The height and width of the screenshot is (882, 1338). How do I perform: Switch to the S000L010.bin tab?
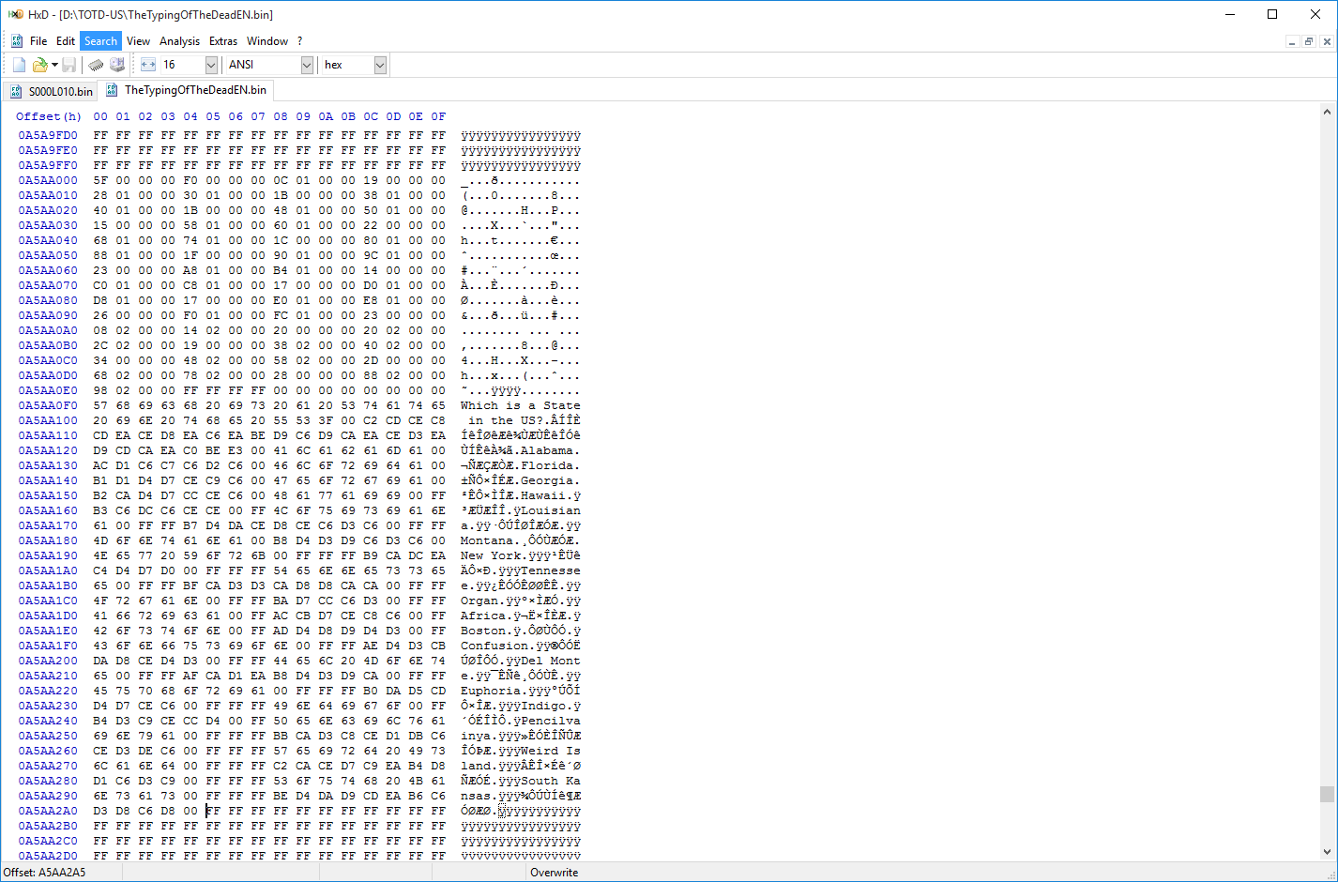(x=52, y=91)
